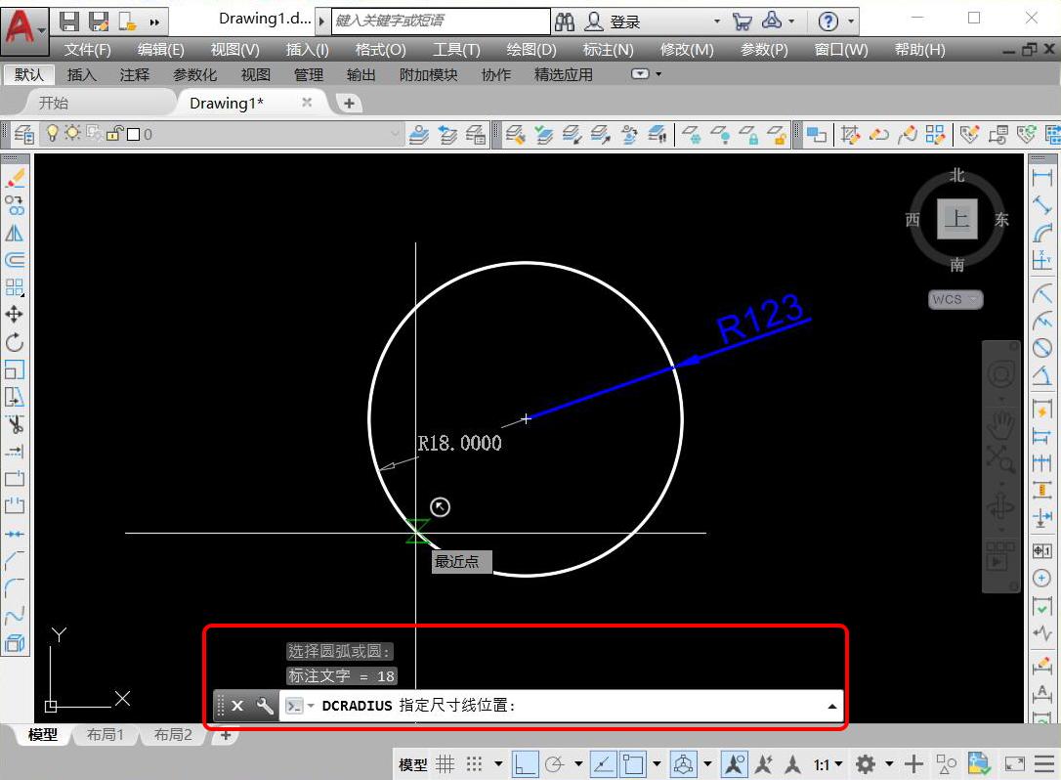The image size is (1061, 780).
Task: Click the customize wrench icon in command line
Action: coord(265,706)
